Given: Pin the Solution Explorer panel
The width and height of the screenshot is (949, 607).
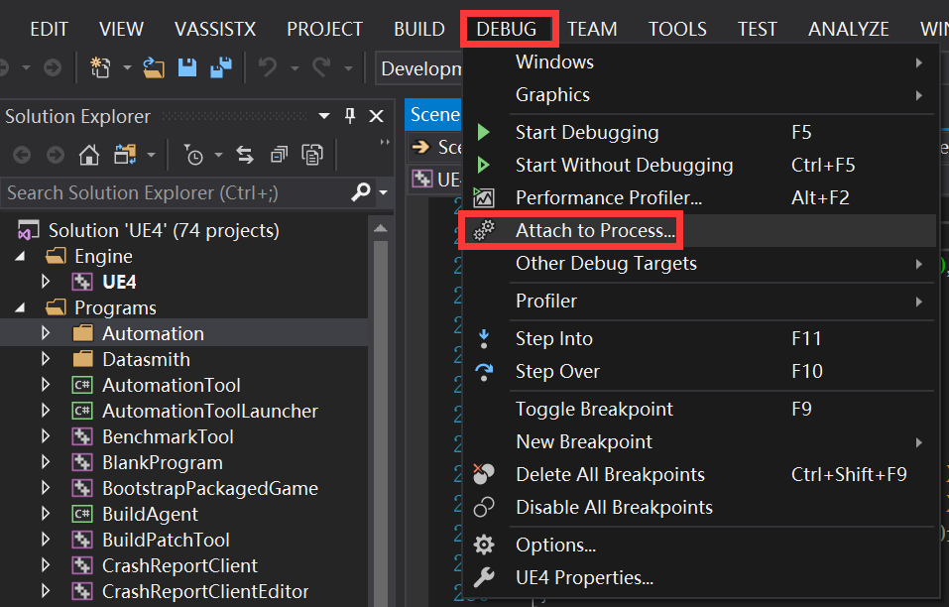Looking at the screenshot, I should pyautogui.click(x=349, y=115).
